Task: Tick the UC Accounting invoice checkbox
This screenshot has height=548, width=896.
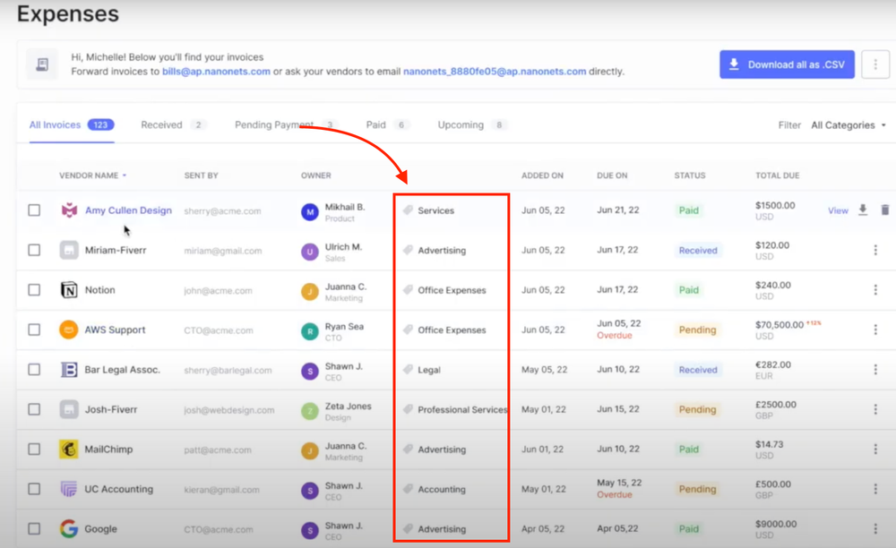Action: [34, 489]
